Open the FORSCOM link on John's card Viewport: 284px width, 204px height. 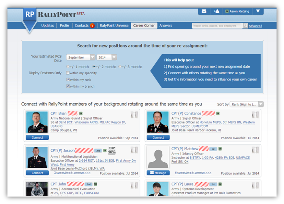point(91,193)
